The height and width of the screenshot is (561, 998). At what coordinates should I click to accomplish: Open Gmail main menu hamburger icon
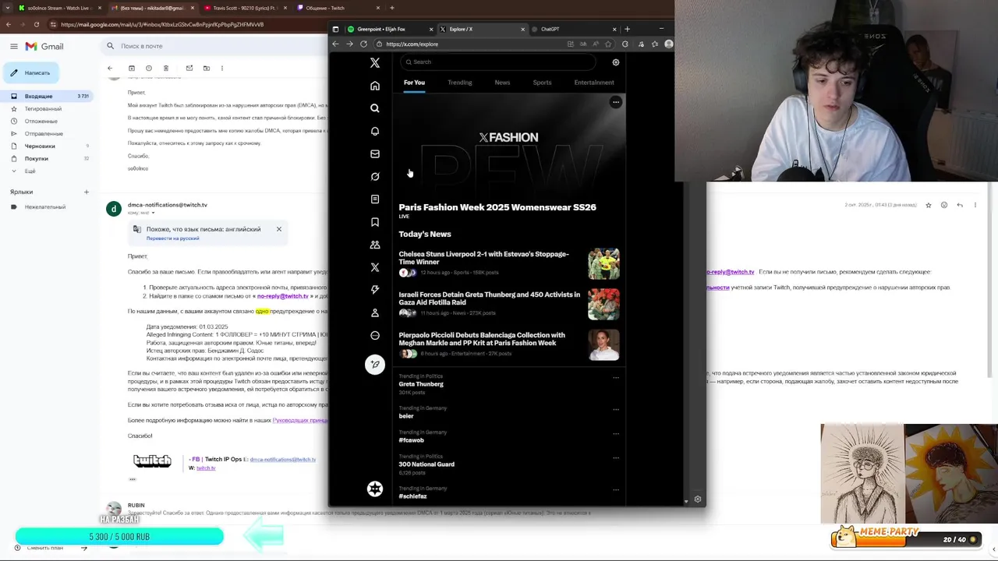[14, 47]
